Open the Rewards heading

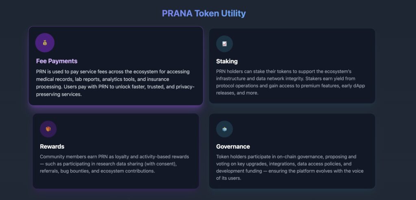point(52,146)
